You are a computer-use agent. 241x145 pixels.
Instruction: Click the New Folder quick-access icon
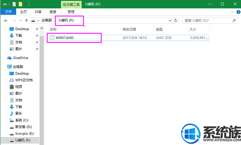[x=20, y=4]
